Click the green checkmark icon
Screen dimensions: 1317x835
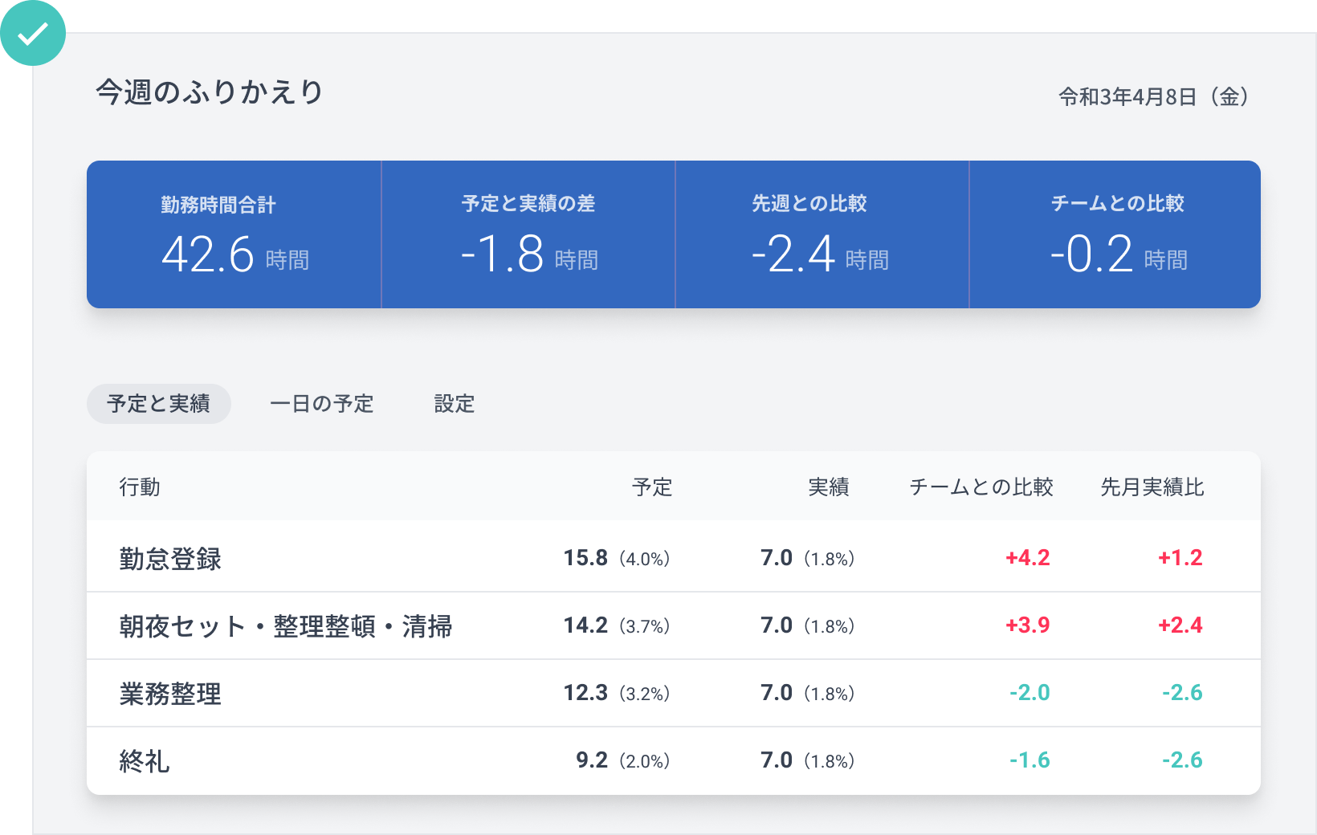point(32,32)
